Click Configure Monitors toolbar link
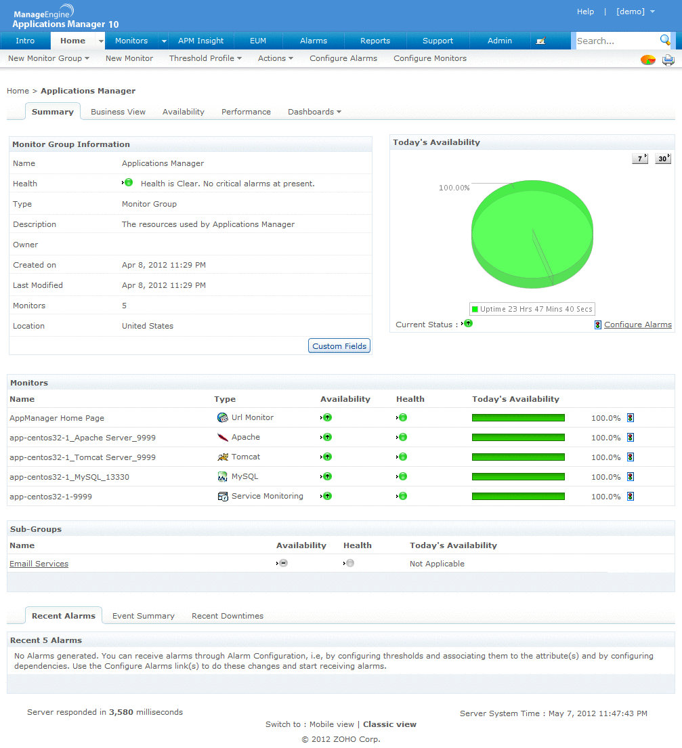 coord(429,58)
